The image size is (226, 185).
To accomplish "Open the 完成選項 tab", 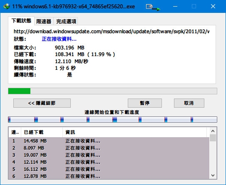I will tap(66, 22).
